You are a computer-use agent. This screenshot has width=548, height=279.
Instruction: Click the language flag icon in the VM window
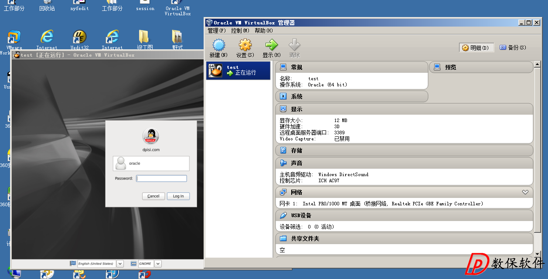(73, 263)
